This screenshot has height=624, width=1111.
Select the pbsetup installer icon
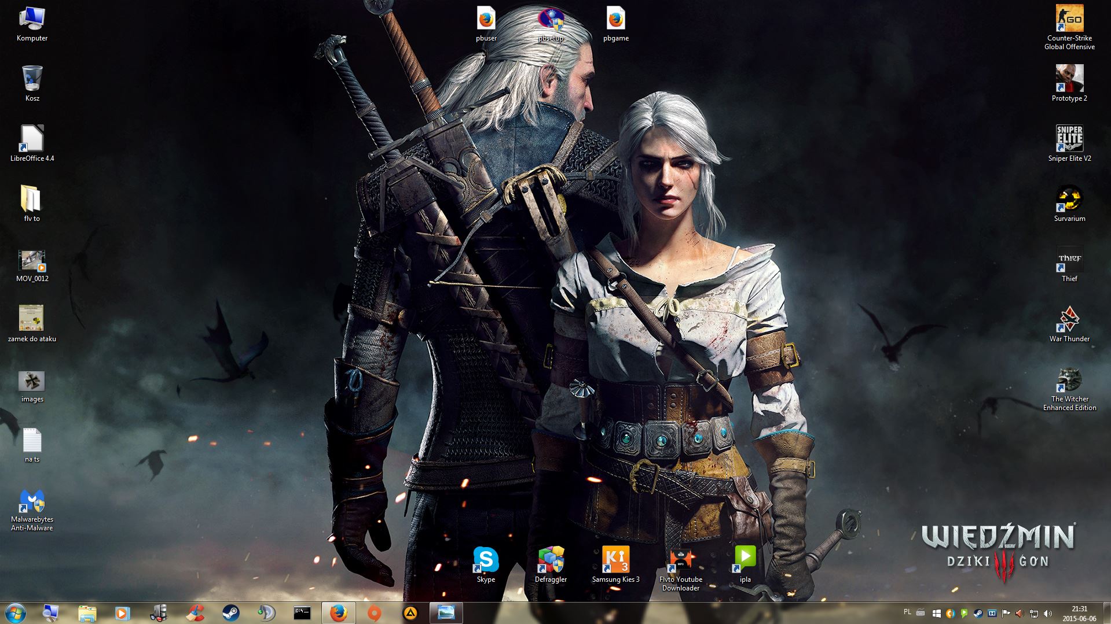coord(551,24)
